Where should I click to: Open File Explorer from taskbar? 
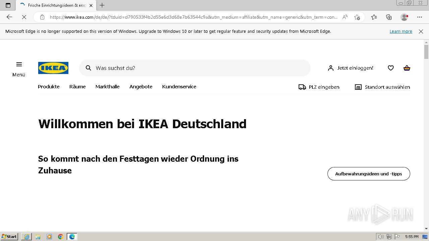pos(38,237)
